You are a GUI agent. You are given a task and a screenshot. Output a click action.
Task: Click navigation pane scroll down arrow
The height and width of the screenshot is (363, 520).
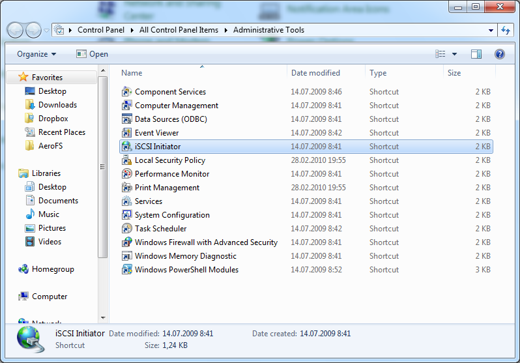click(x=103, y=318)
